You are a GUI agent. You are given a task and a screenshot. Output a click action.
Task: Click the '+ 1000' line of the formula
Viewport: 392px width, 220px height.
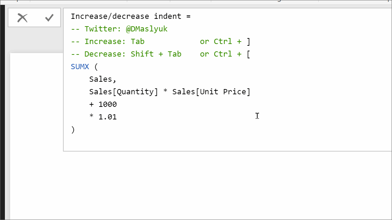pyautogui.click(x=103, y=104)
